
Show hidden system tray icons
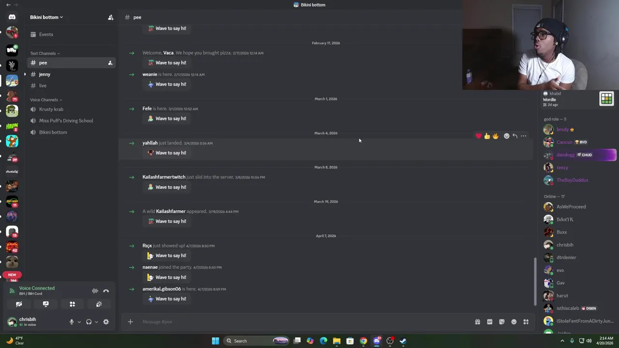pos(562,341)
